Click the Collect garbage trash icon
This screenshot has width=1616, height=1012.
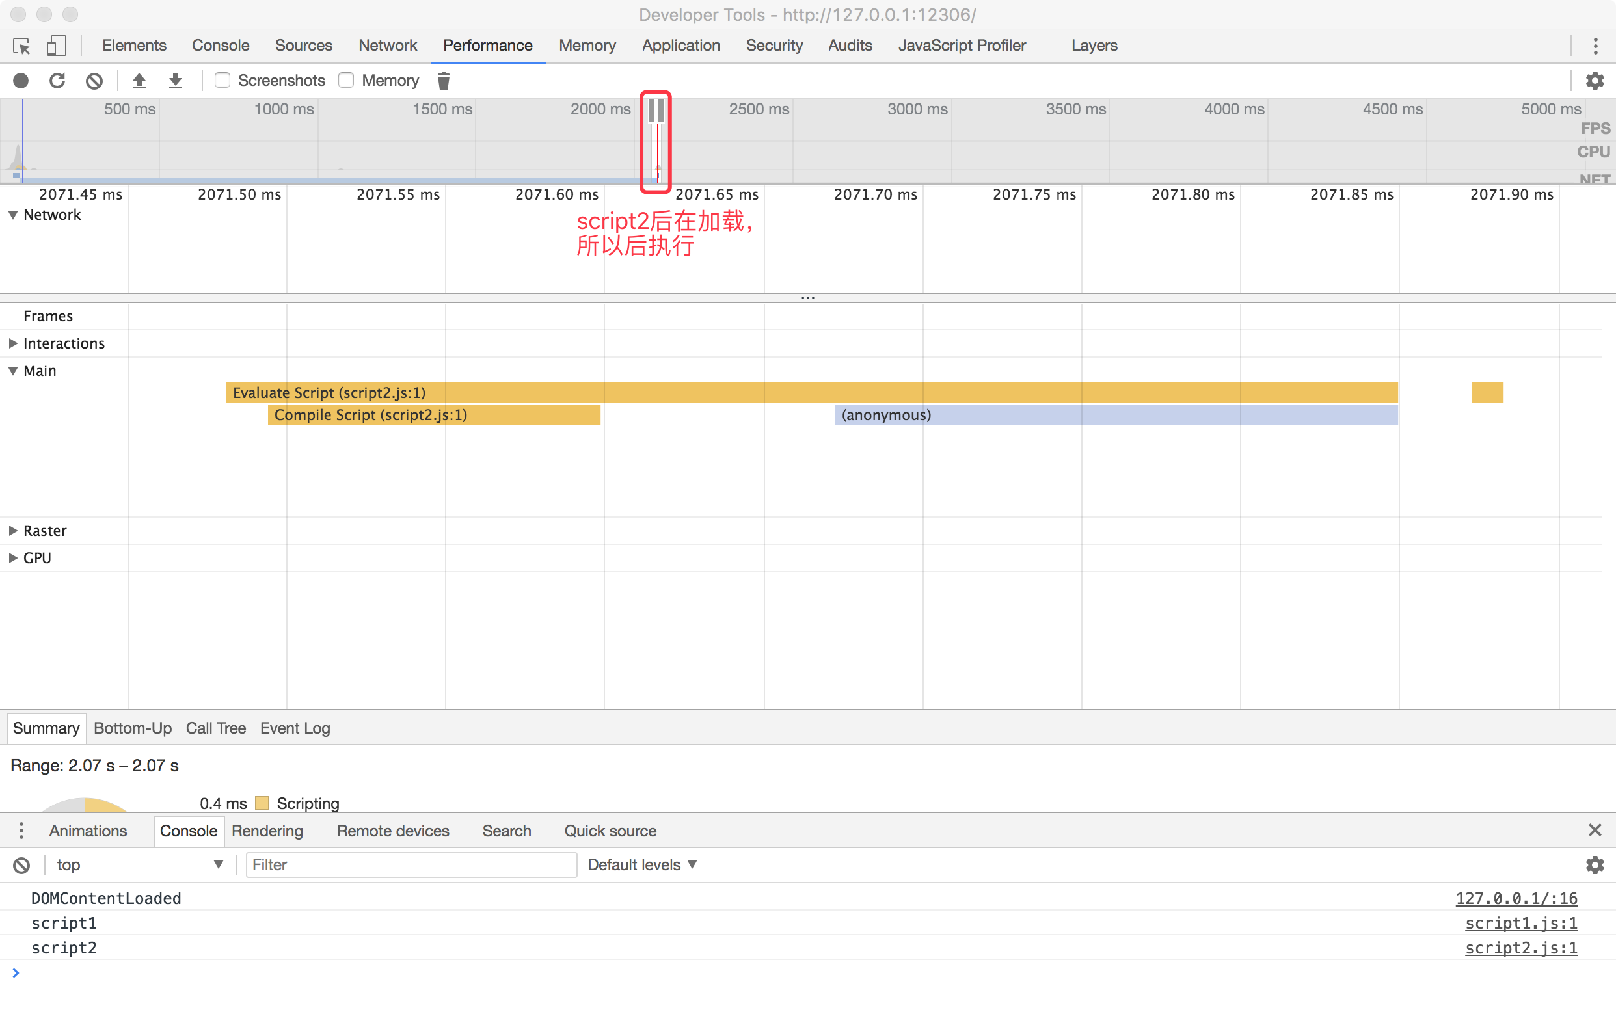tap(443, 80)
